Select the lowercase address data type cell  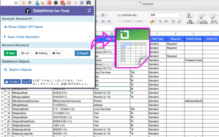[x=112, y=105]
